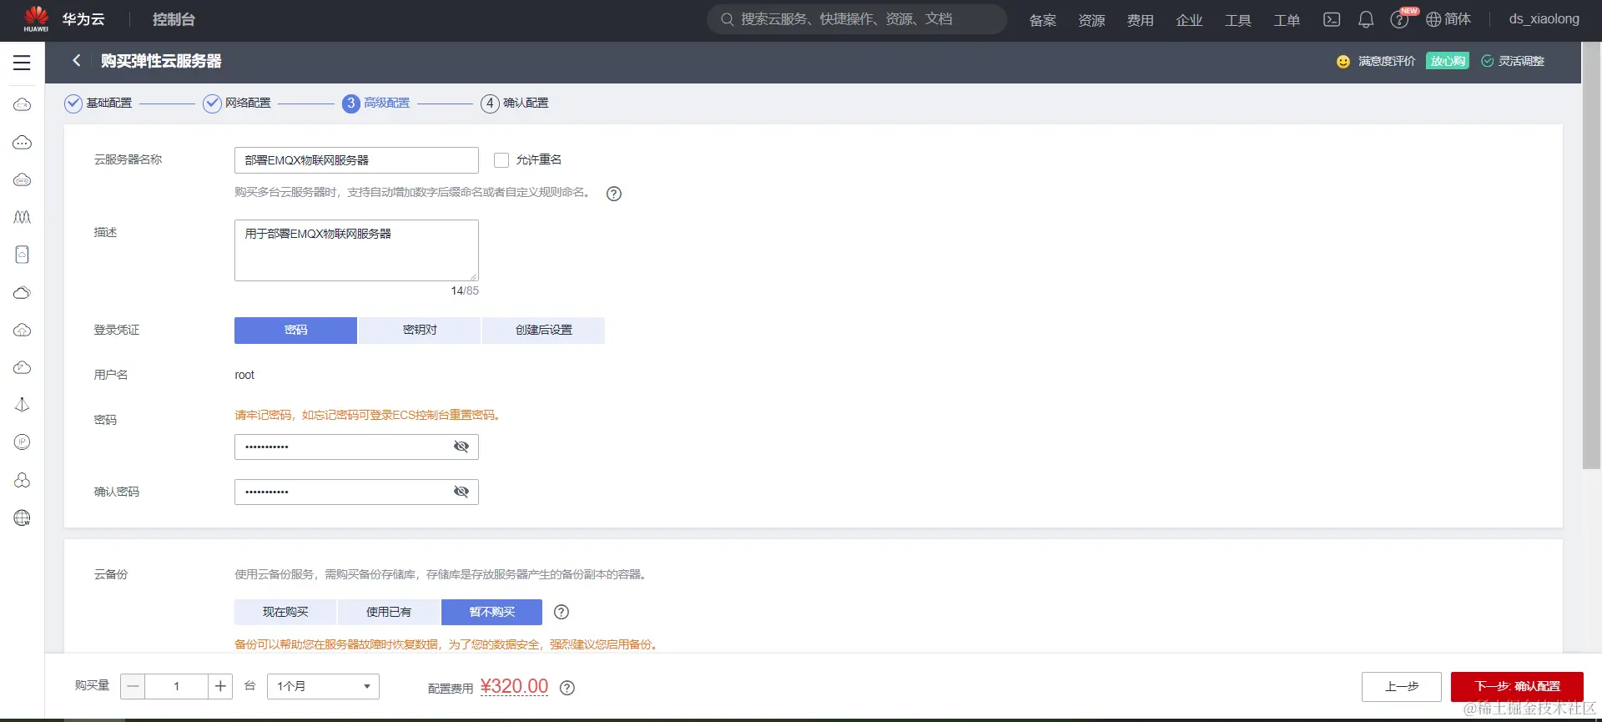Open the 企业 menu
1602x722 pixels.
point(1189,20)
